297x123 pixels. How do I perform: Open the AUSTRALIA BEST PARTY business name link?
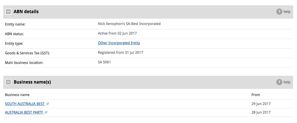pos(24,112)
